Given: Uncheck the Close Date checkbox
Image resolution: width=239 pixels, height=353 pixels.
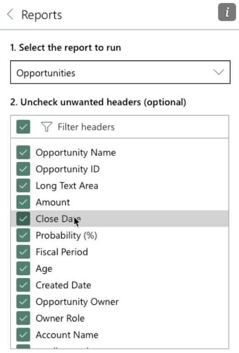Looking at the screenshot, I should tap(23, 219).
